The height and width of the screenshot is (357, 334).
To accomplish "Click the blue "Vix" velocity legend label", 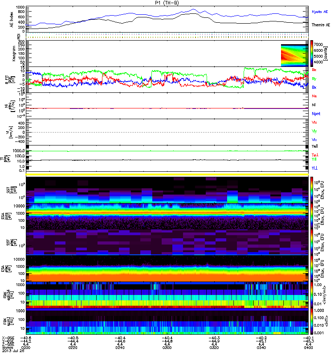I will [314, 140].
